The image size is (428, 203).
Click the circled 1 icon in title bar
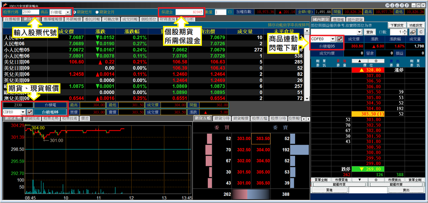tap(392, 5)
